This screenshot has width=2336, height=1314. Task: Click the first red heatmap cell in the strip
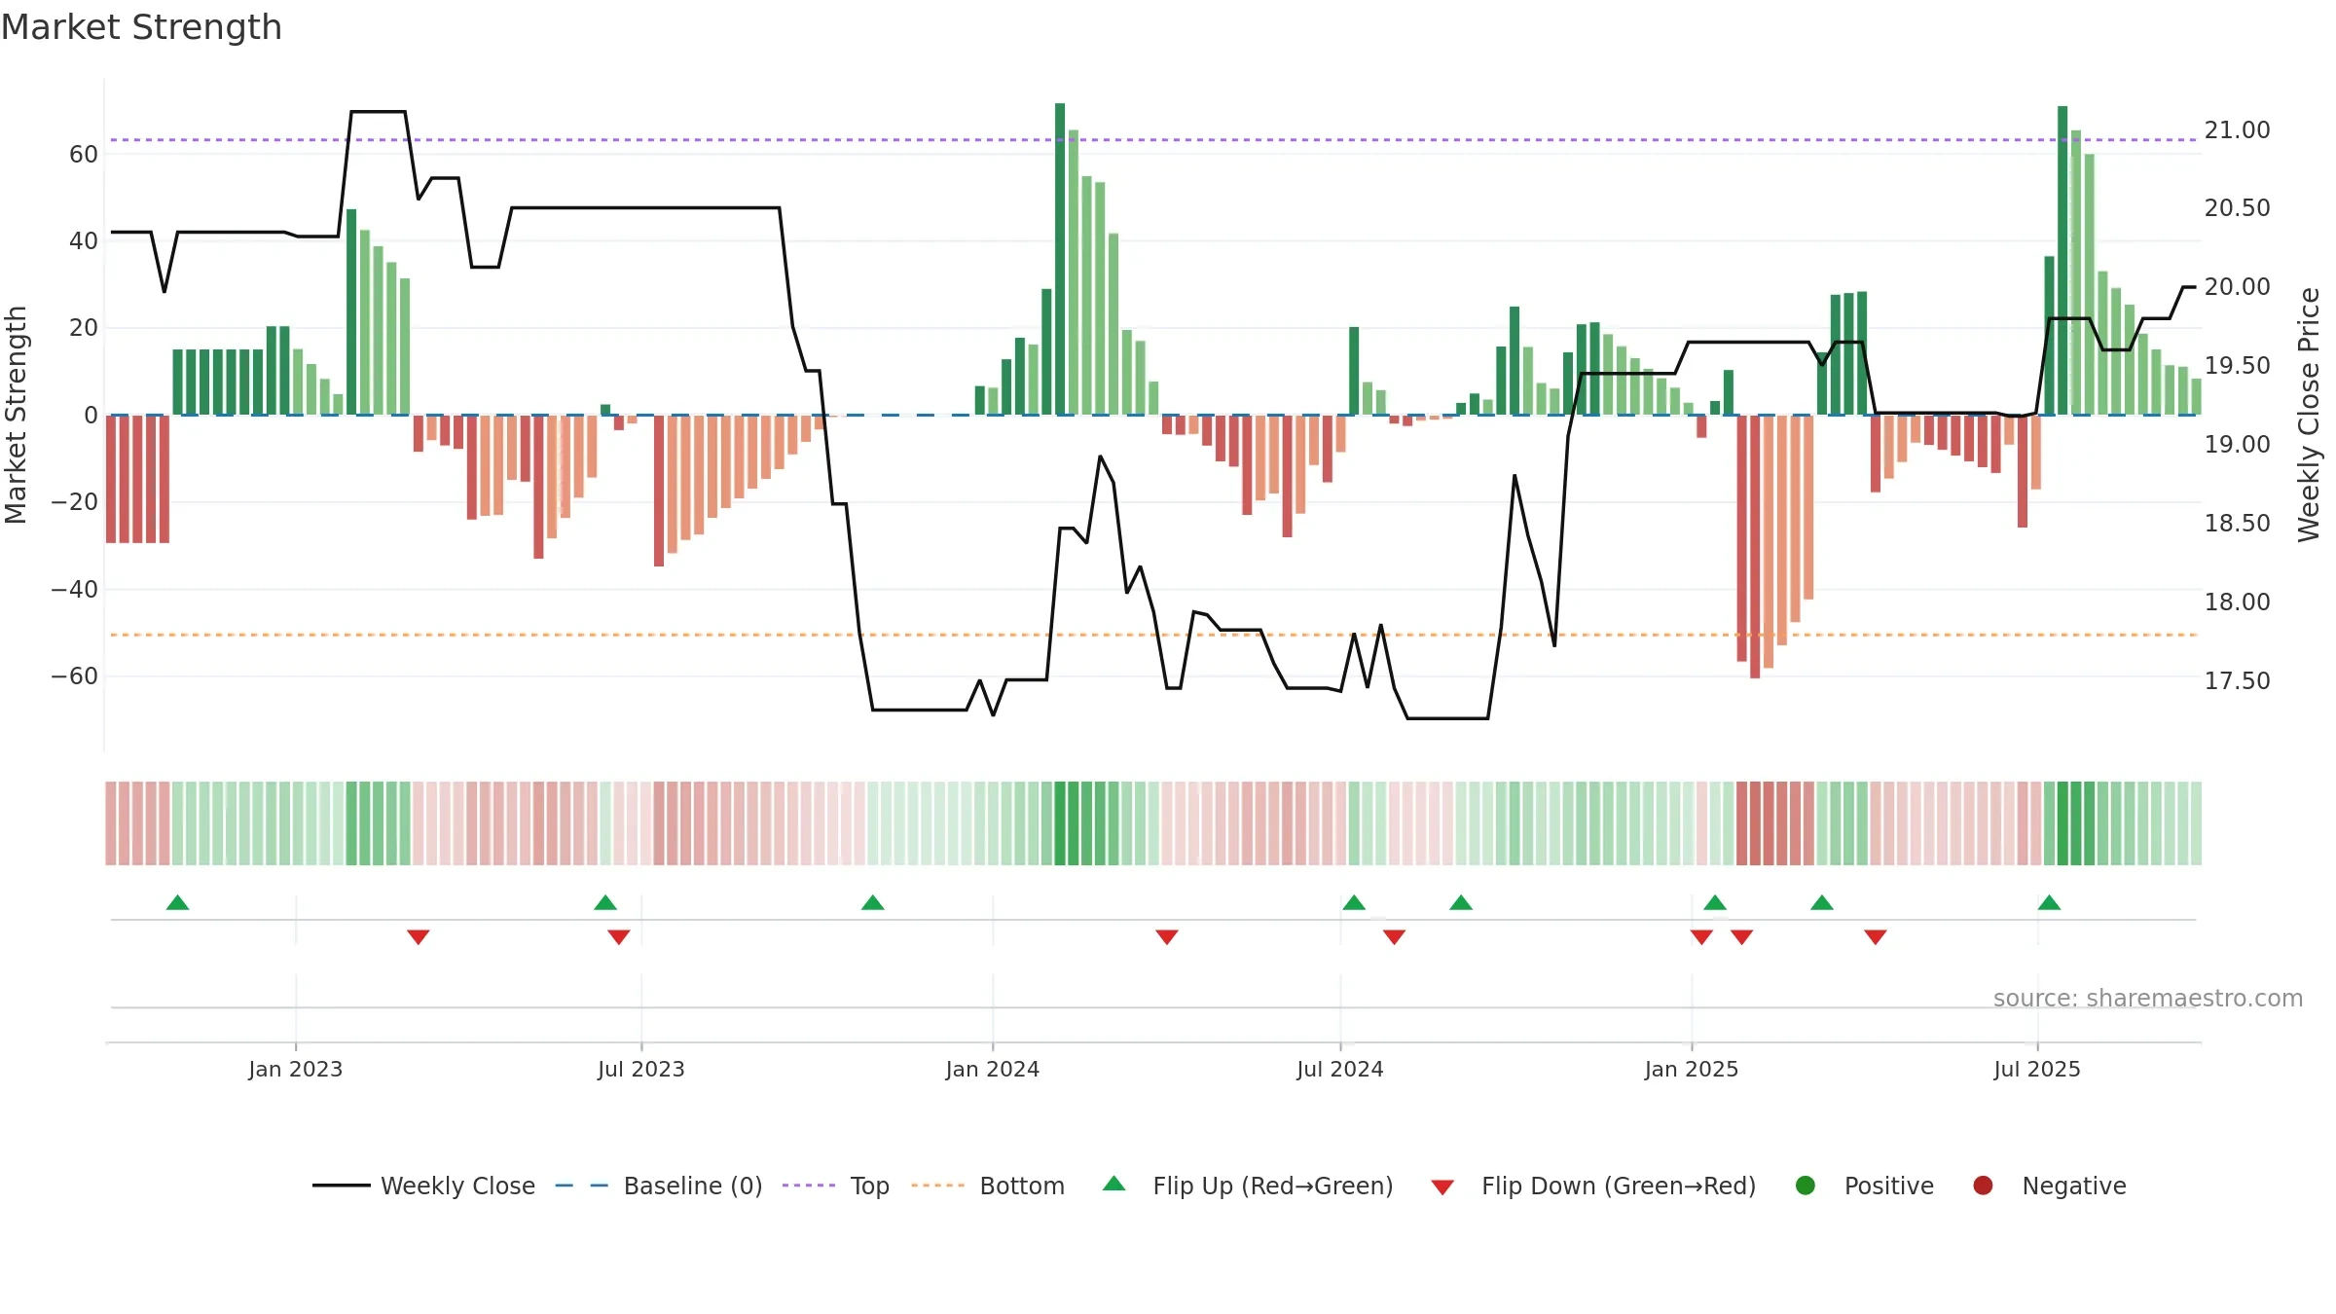pos(111,823)
